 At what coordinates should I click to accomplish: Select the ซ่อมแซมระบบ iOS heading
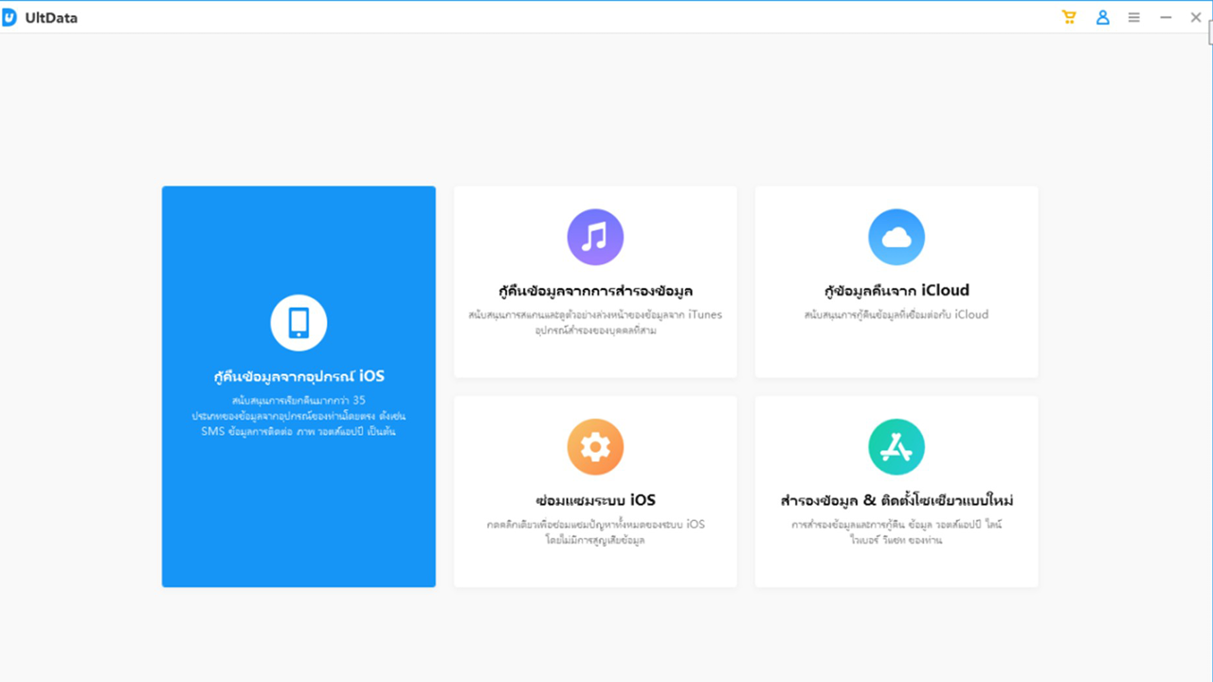point(595,500)
